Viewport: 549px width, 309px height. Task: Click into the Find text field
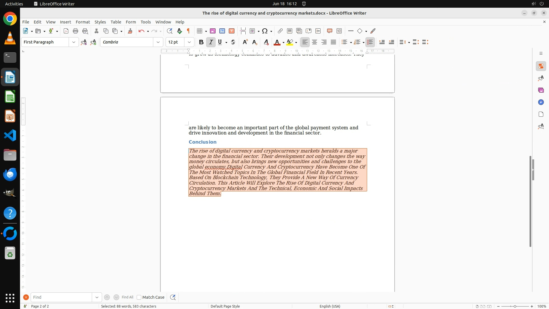coord(61,297)
